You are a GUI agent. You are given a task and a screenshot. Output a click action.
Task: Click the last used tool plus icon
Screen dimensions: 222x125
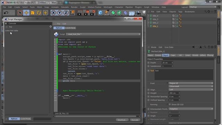tap(45, 13)
